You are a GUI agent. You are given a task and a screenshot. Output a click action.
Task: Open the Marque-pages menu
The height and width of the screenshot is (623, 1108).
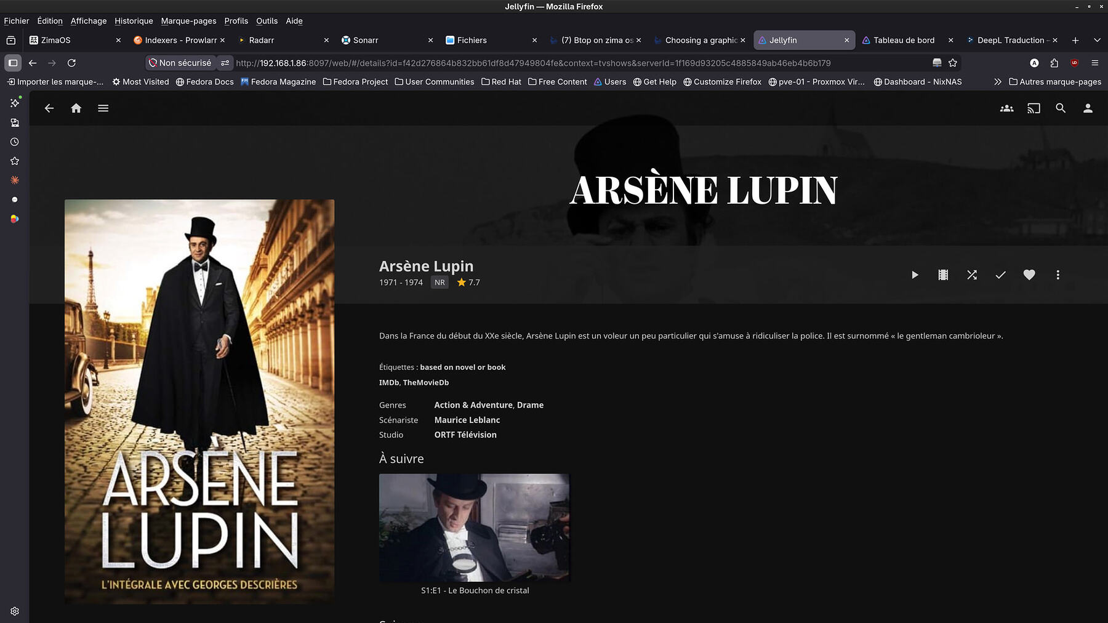188,21
